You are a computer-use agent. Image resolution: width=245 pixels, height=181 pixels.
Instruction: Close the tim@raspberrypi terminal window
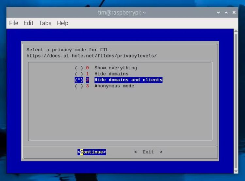[x=234, y=12]
